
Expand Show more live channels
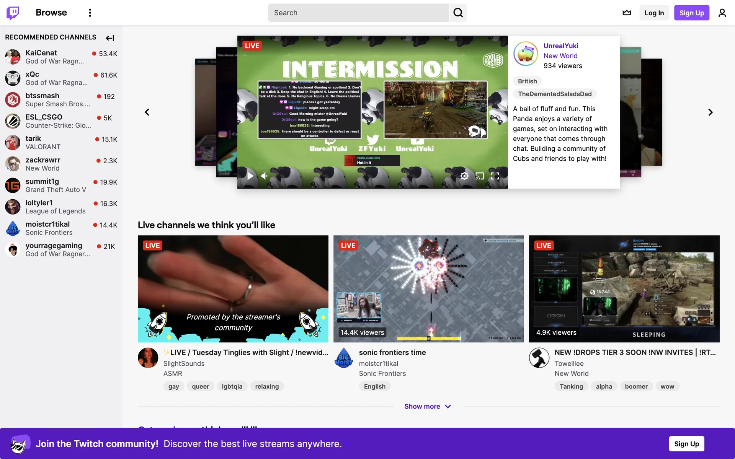point(428,406)
